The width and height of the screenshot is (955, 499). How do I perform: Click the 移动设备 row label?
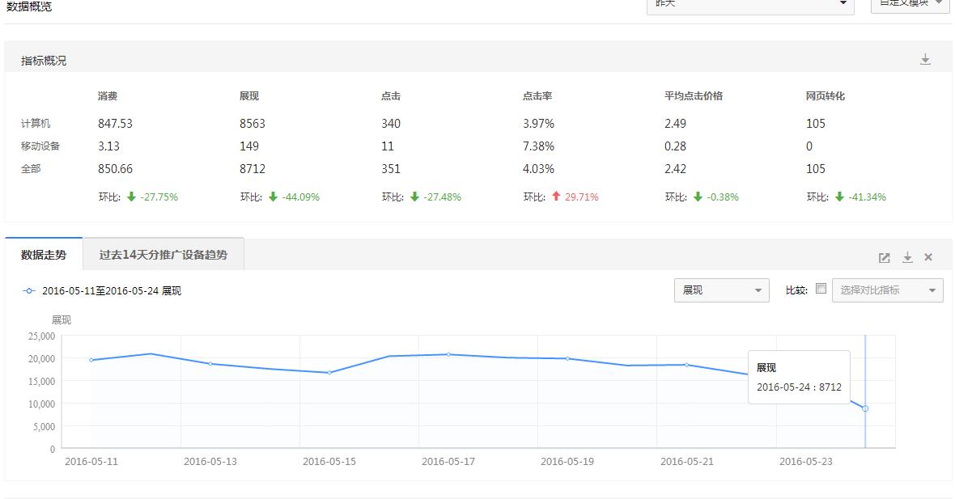(x=40, y=146)
